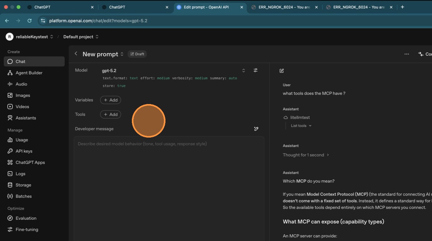Open the Usage page

[x=34, y=140]
